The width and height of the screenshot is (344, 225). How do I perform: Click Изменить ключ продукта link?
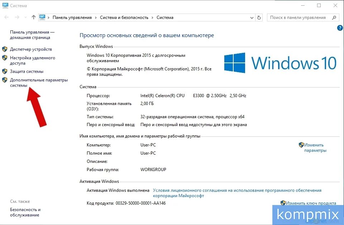click(311, 203)
